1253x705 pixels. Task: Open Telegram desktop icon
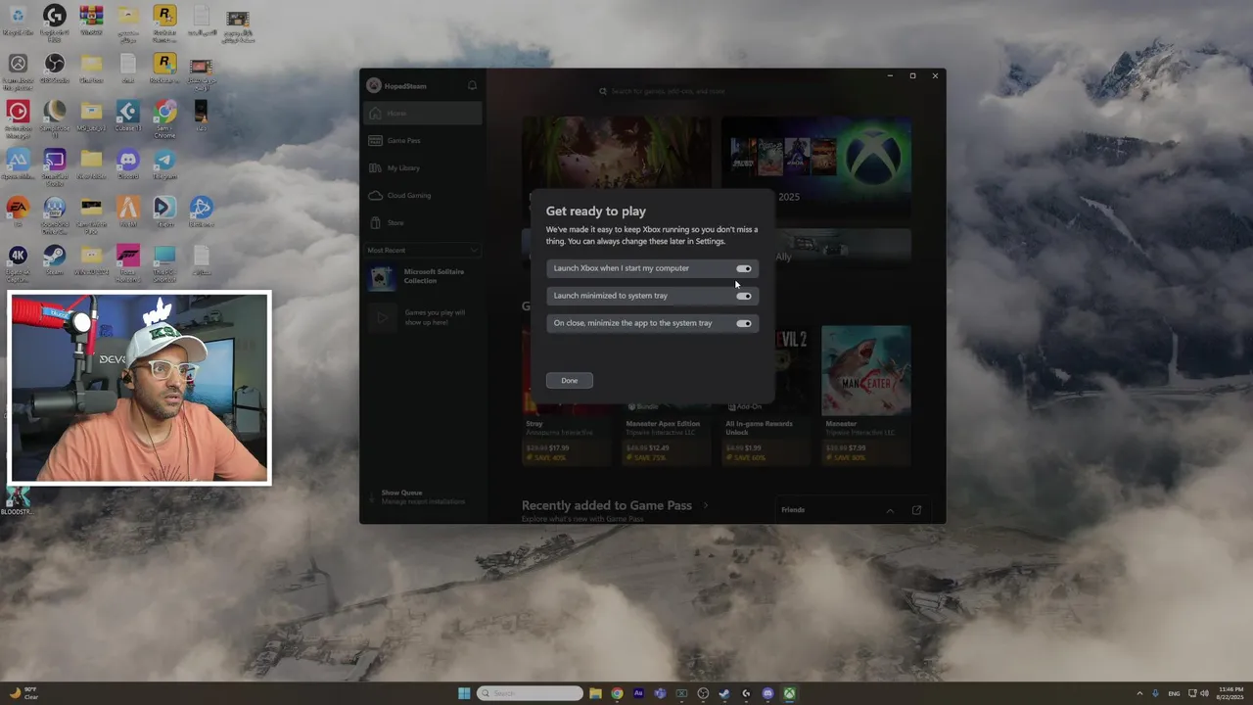pyautogui.click(x=164, y=164)
